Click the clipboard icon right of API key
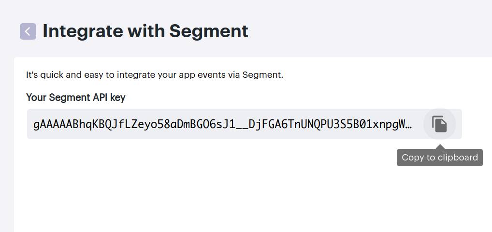Image resolution: width=492 pixels, height=232 pixels. [x=439, y=124]
